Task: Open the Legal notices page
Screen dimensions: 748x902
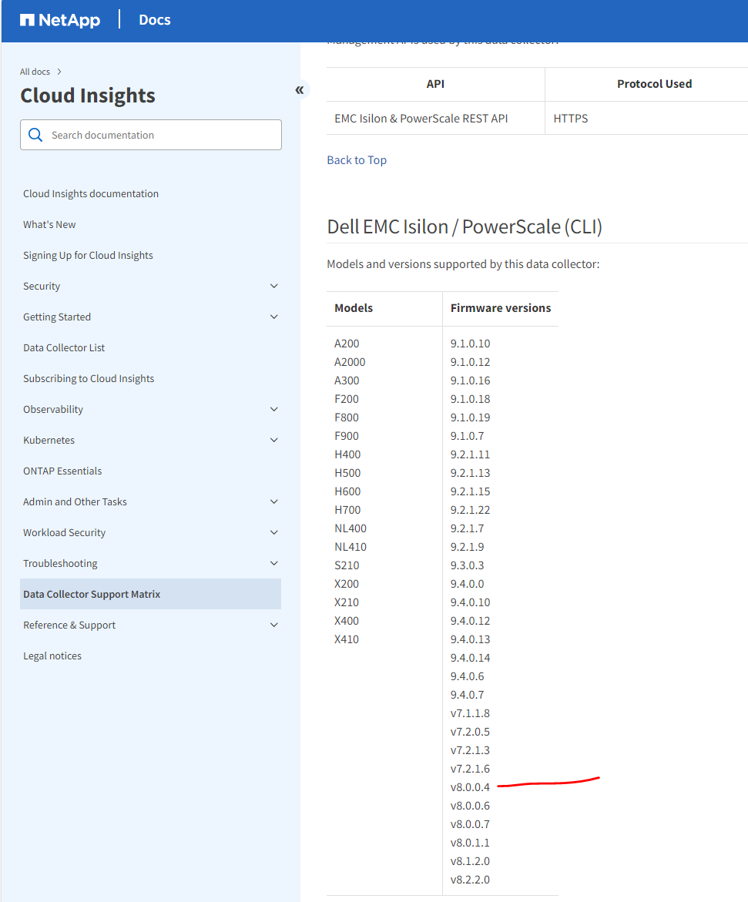Action: (x=52, y=656)
